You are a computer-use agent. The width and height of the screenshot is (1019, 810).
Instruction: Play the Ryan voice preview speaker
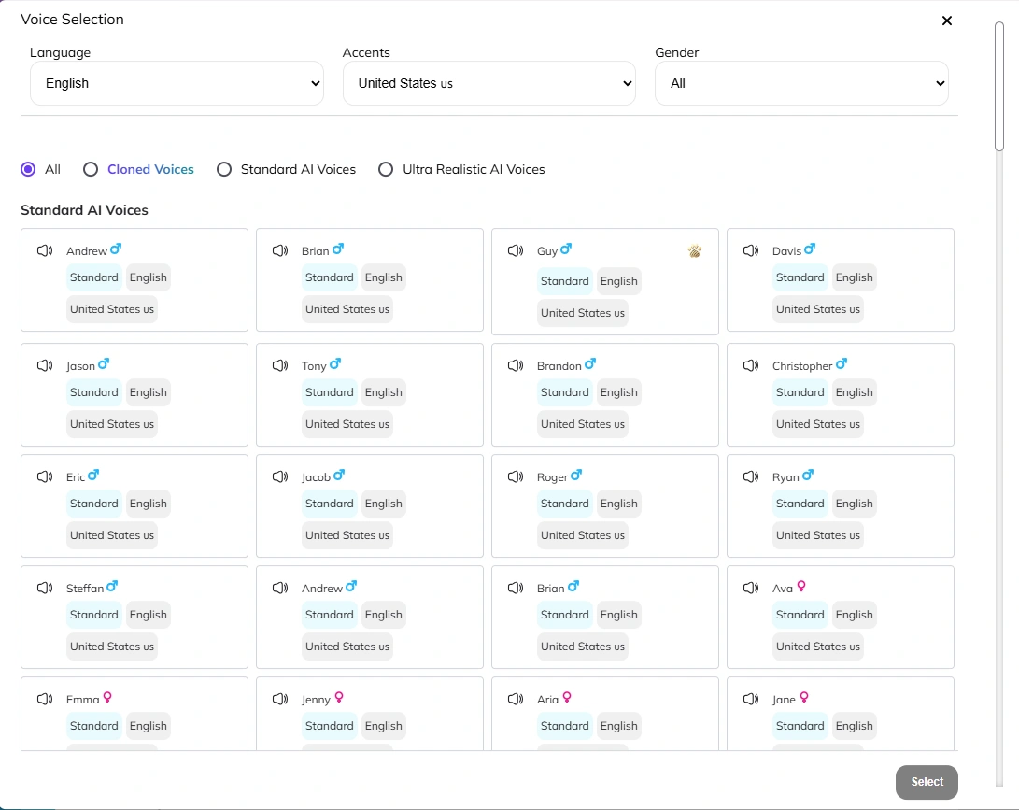pos(751,477)
